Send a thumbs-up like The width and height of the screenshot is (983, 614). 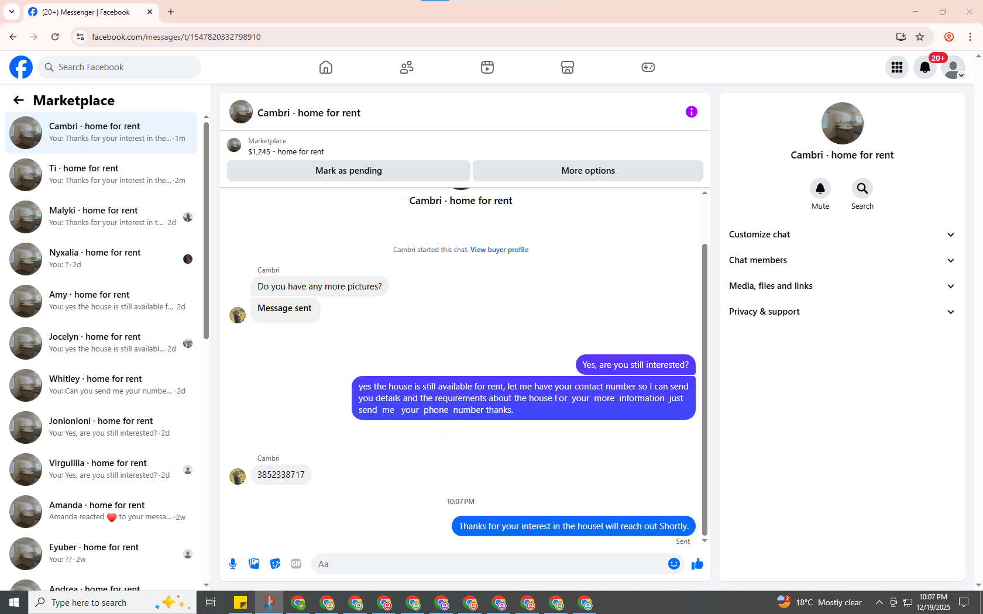tap(697, 564)
